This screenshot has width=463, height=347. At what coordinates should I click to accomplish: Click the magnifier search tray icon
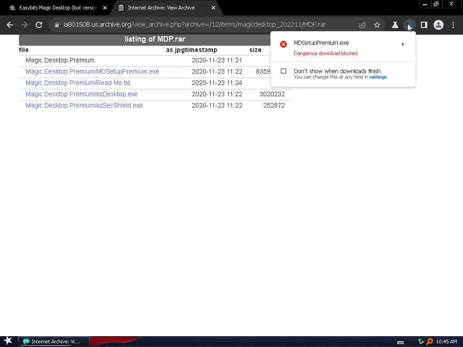(430, 342)
